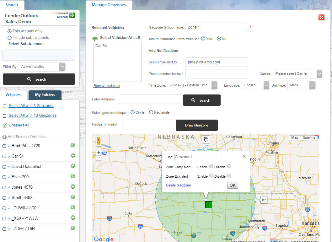The height and width of the screenshot is (242, 332).
Task: Click the geozone right edge resize handle
Action: 255,200
